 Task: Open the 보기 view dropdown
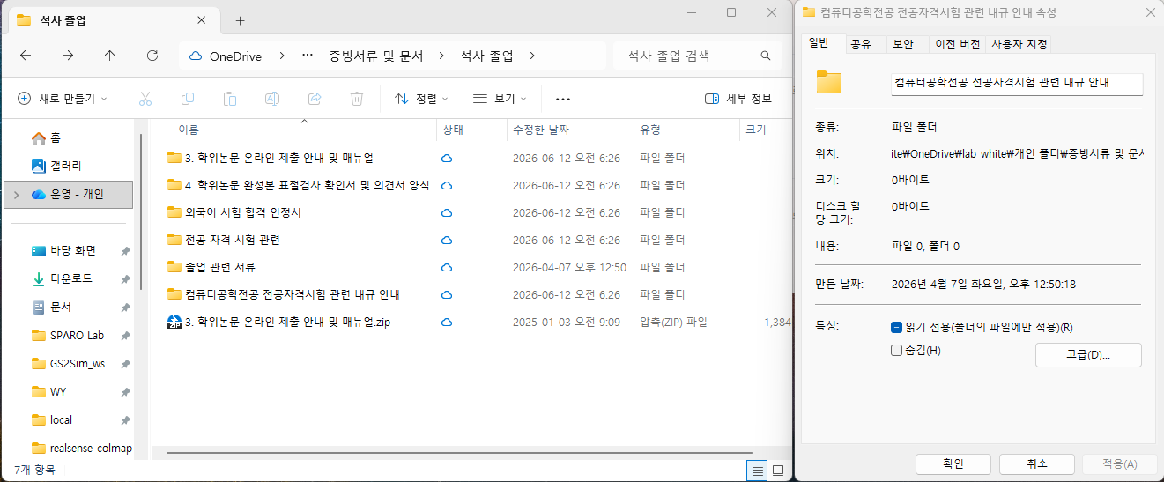pyautogui.click(x=500, y=99)
